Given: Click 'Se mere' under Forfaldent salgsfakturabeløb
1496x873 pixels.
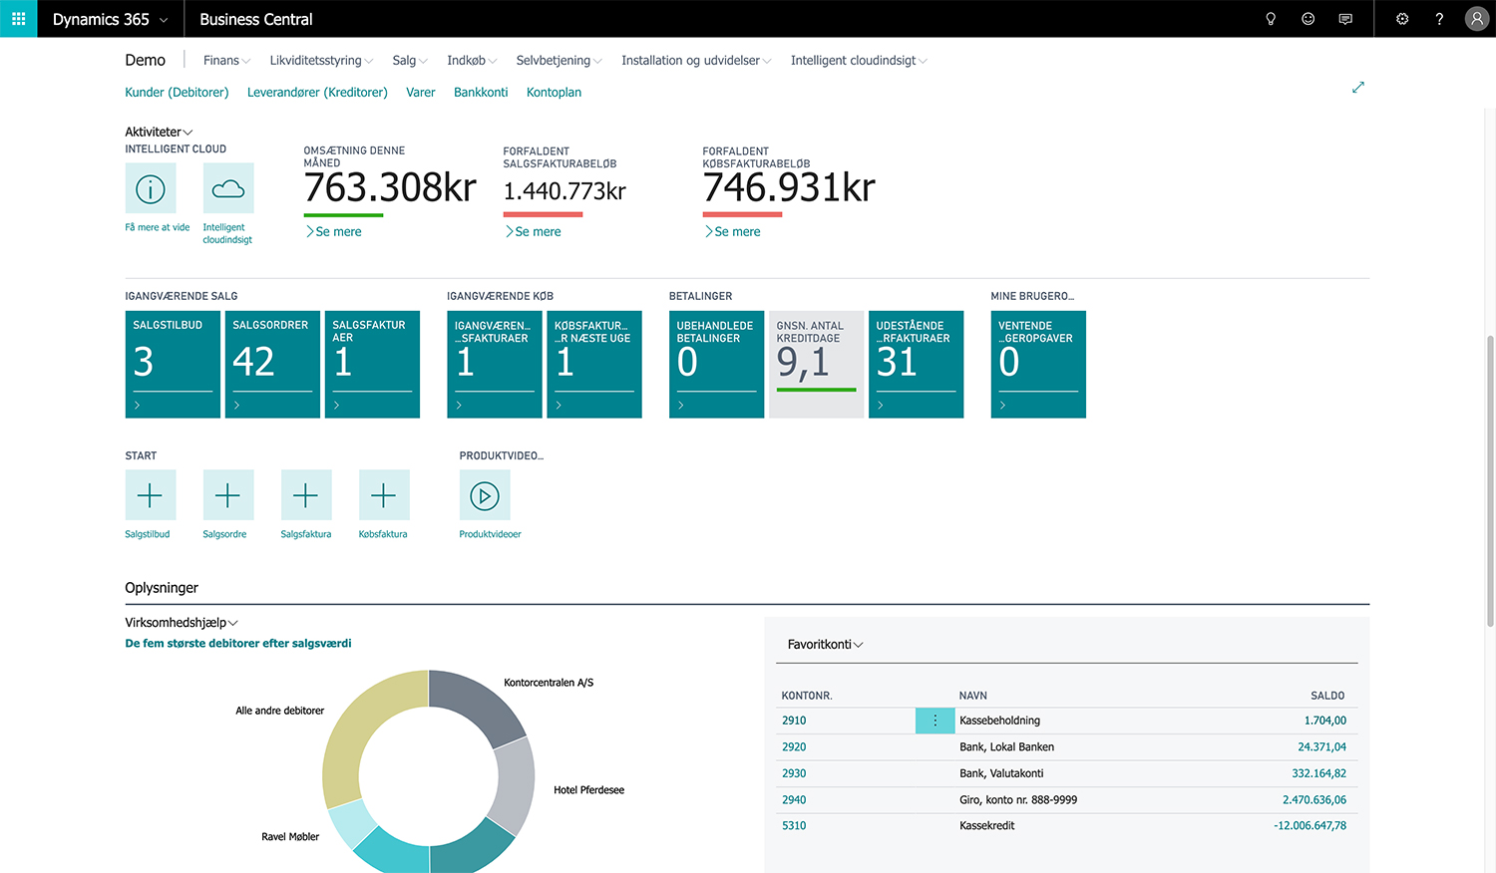Looking at the screenshot, I should [534, 232].
